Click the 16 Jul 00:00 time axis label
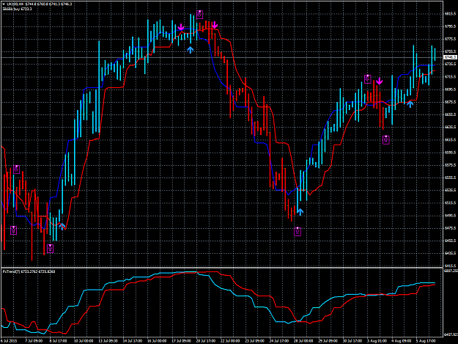 157,341
